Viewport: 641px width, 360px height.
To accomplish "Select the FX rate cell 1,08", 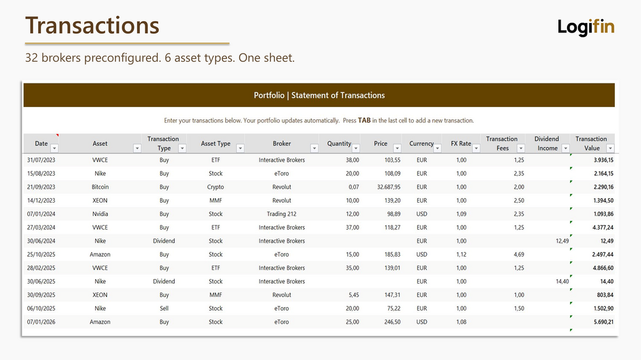I will [x=461, y=322].
